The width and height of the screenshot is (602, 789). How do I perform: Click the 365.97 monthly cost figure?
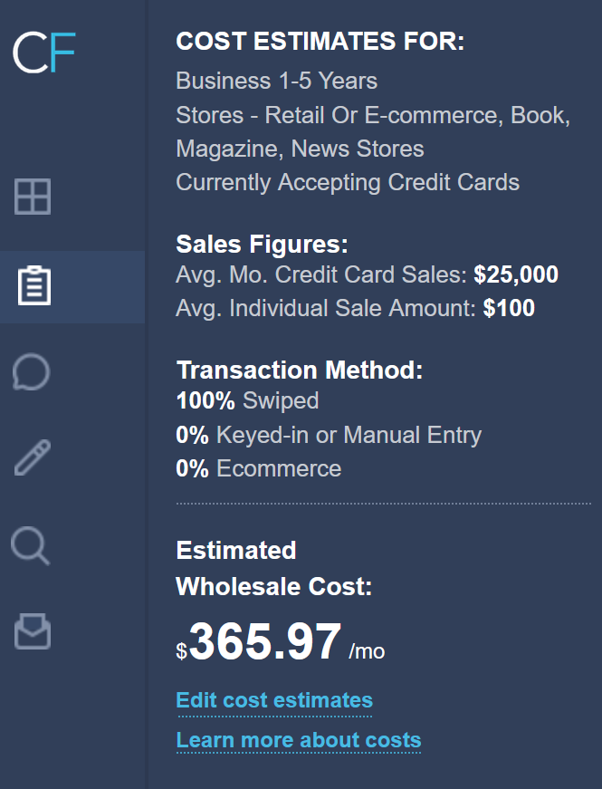tap(265, 642)
